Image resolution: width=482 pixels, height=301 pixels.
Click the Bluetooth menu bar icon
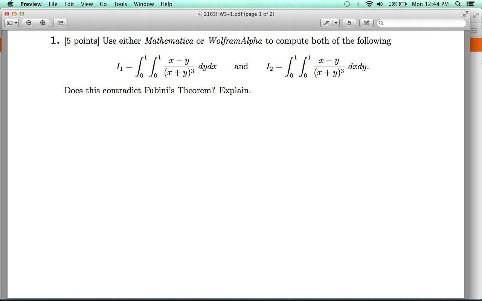tap(357, 4)
